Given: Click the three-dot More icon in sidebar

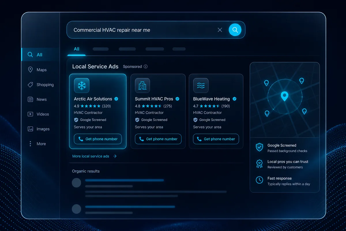Looking at the screenshot, I should coord(30,144).
